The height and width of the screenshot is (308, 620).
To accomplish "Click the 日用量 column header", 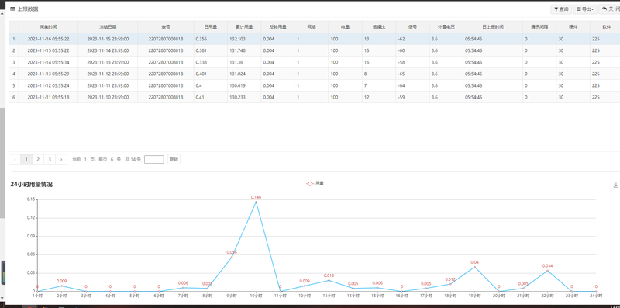I will coord(210,27).
